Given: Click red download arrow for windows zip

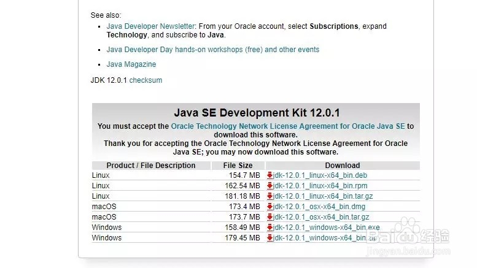Looking at the screenshot, I should click(270, 238).
